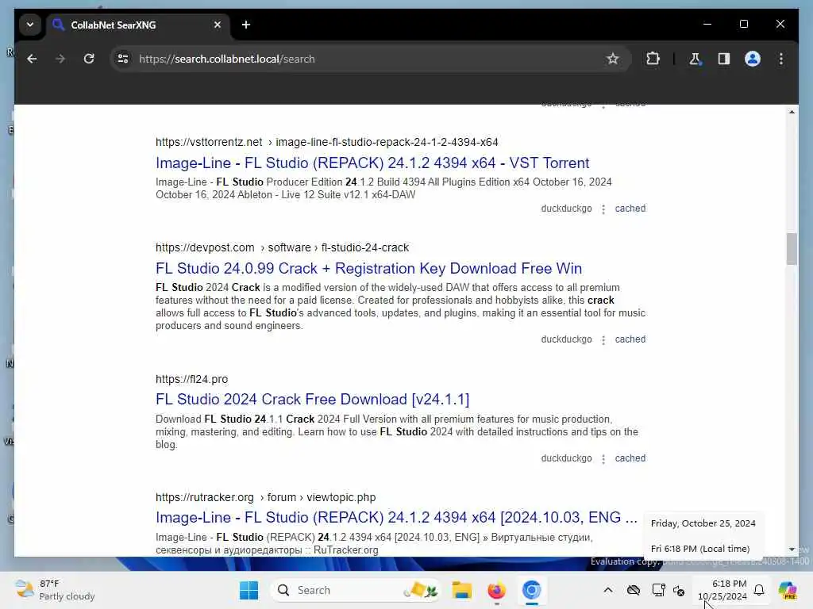Close the CollabNet SearXNG tab
This screenshot has height=609, width=813.
click(218, 25)
